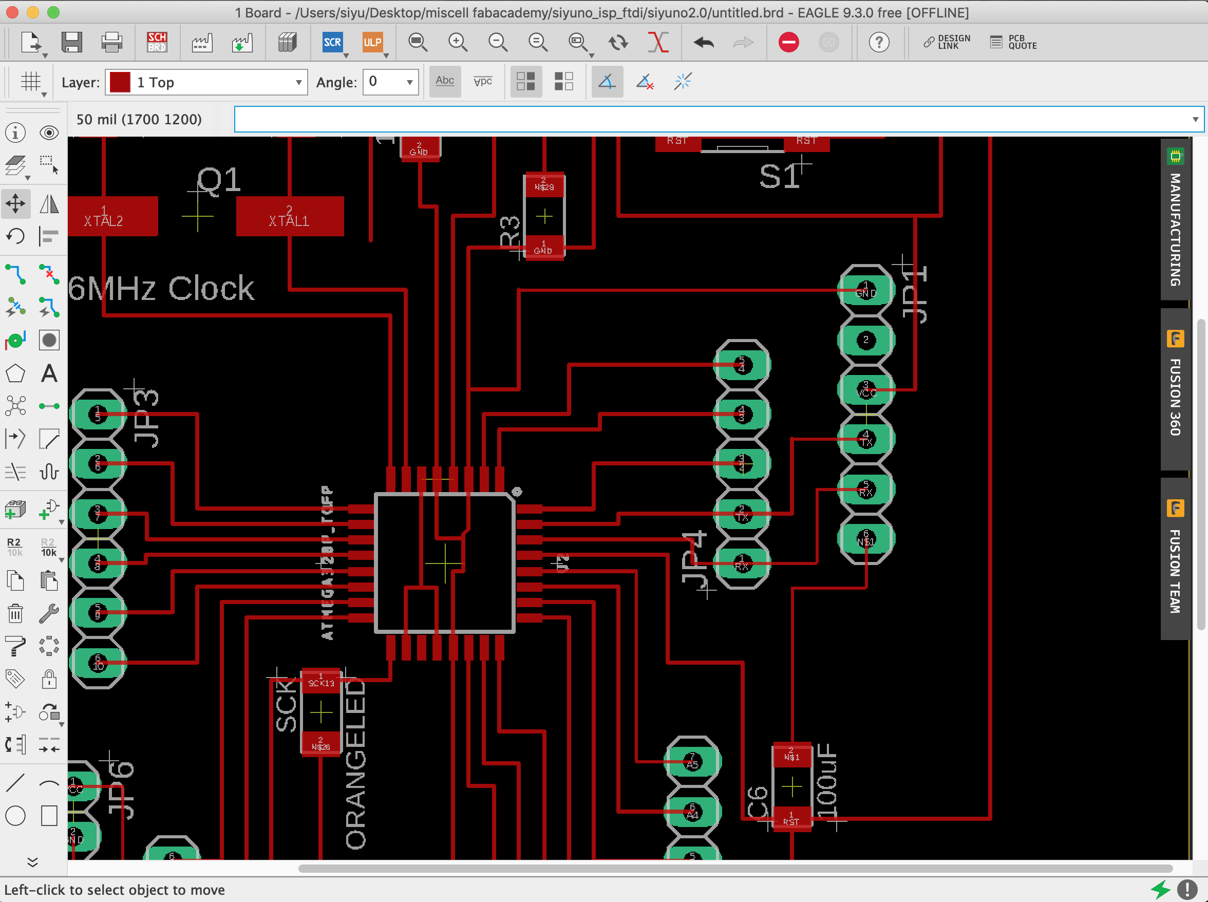
Task: Open the Layer settings tool
Action: point(15,165)
